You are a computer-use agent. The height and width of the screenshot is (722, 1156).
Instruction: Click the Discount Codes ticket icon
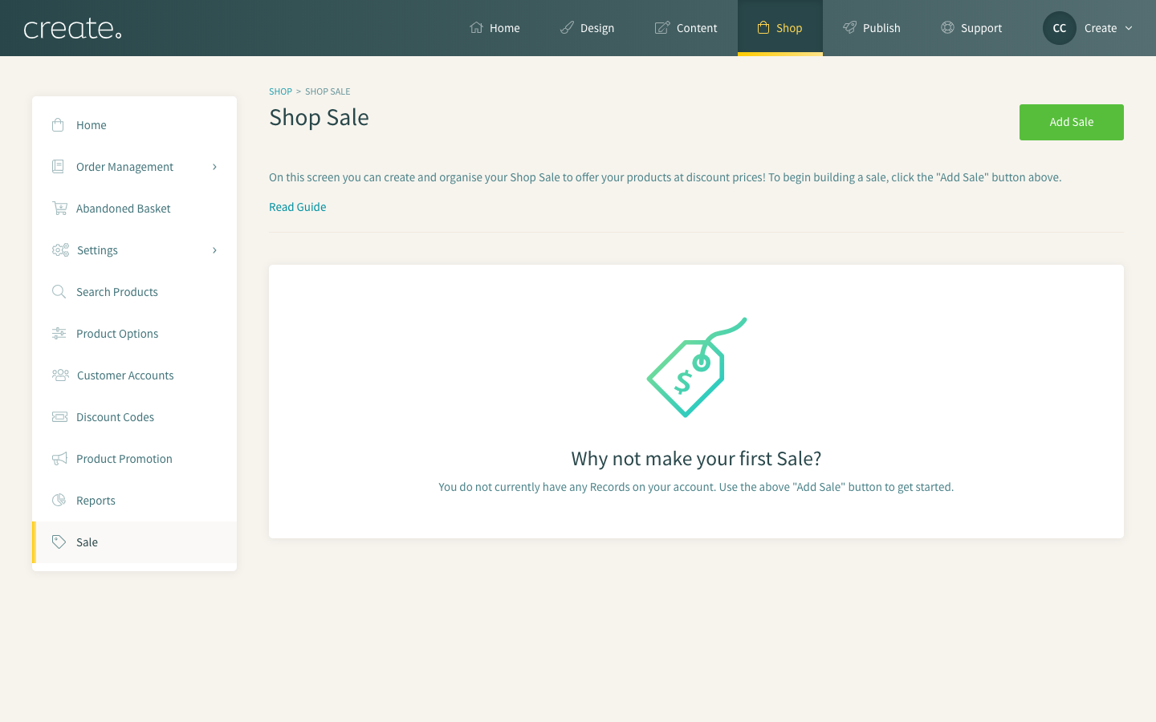(x=59, y=416)
